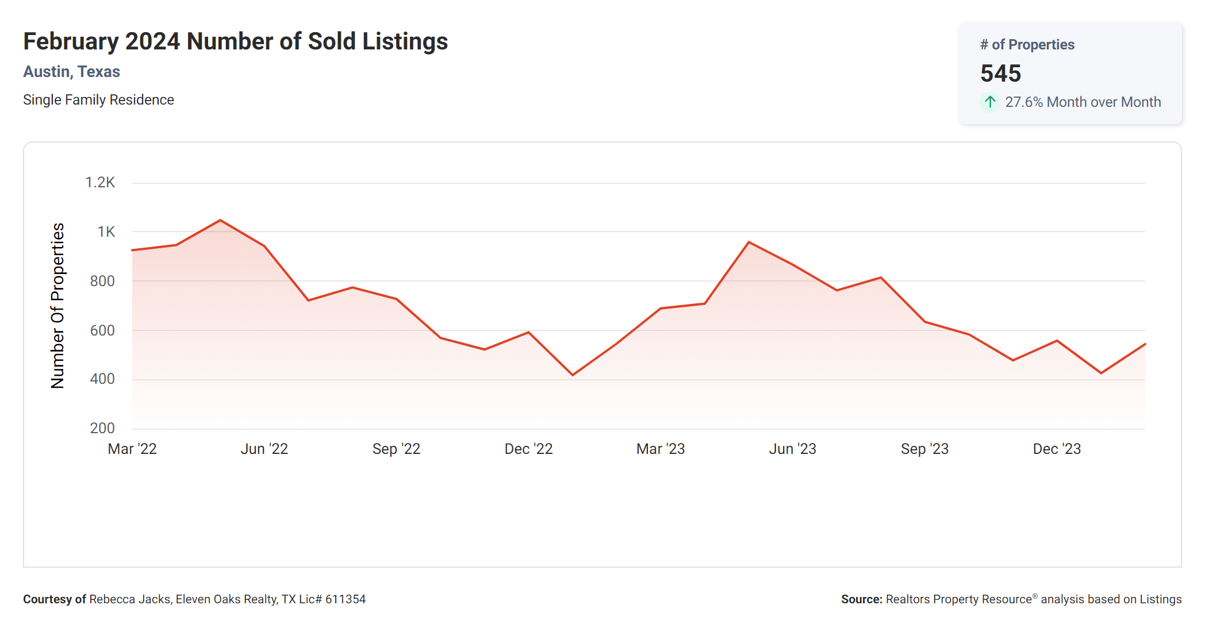Select the 545 properties value
Image resolution: width=1205 pixels, height=632 pixels.
click(x=1000, y=74)
